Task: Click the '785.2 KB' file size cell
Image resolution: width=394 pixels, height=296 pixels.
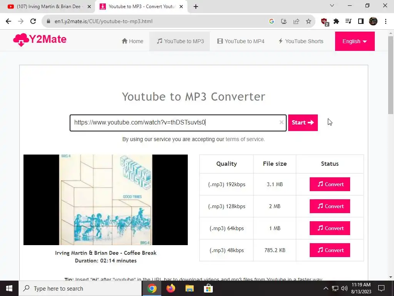Action: [275, 250]
